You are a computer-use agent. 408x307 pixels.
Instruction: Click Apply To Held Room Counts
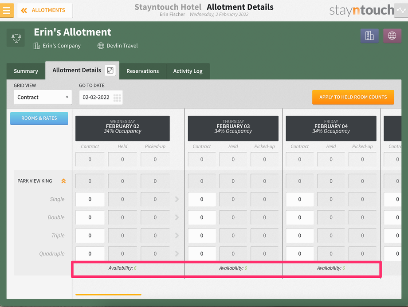tap(353, 97)
